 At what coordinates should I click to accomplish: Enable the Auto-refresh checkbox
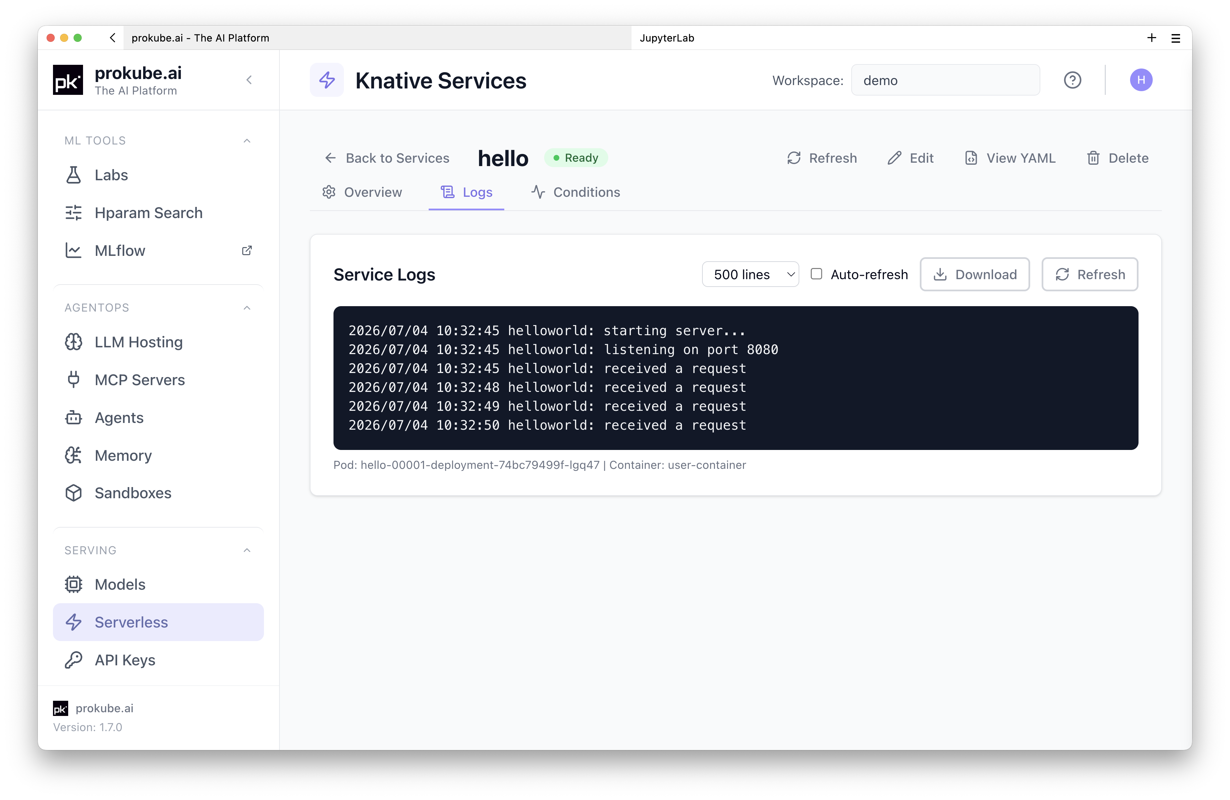pyautogui.click(x=817, y=274)
